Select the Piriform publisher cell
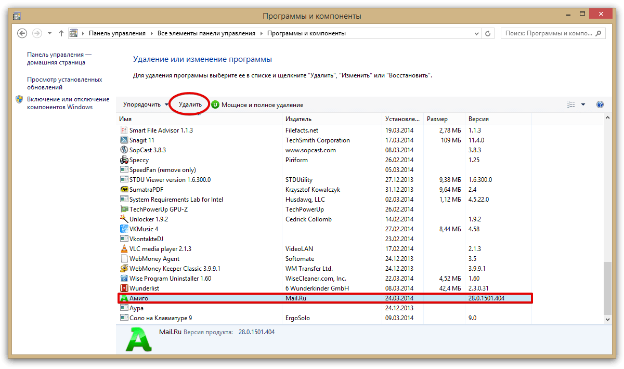The image size is (624, 369). (x=296, y=160)
